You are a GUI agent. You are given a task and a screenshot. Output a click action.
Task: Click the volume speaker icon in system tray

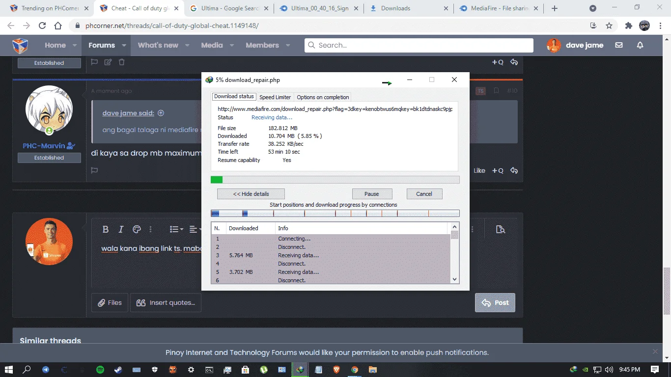click(x=609, y=370)
